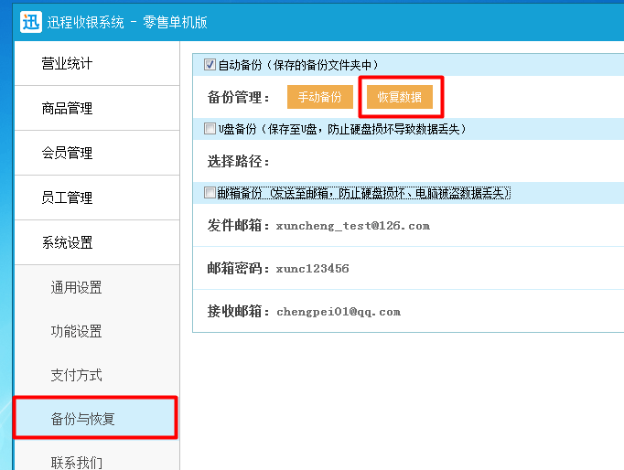The height and width of the screenshot is (470, 624).
Task: Select the 功能设置 submenu item
Action: click(76, 332)
